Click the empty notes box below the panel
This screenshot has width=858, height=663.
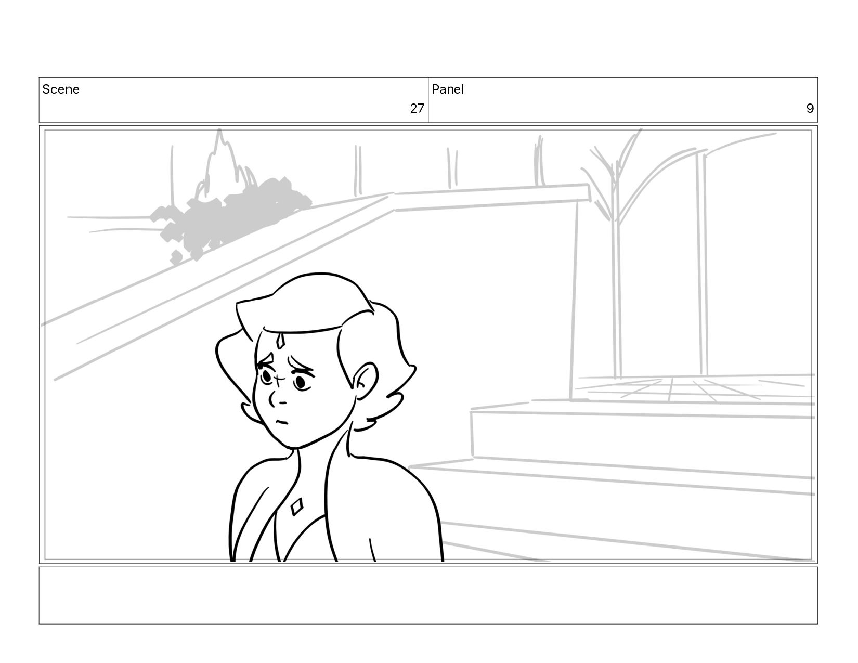pyautogui.click(x=428, y=595)
